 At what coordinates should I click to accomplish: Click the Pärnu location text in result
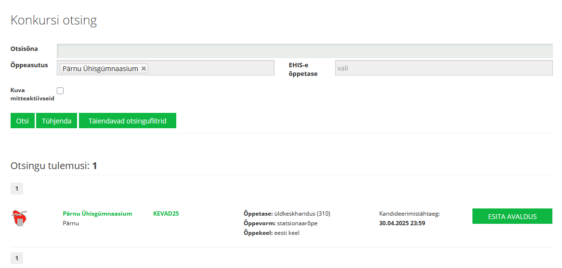tap(71, 223)
